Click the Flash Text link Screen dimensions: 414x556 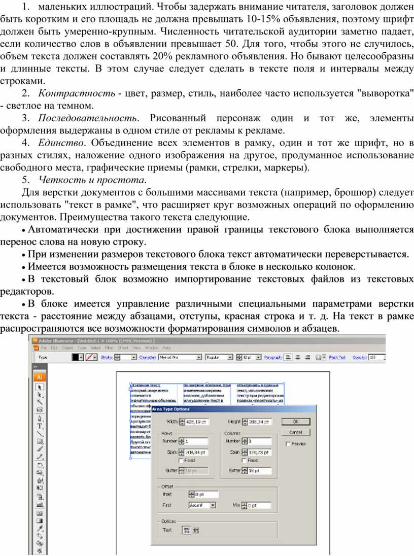pos(337,358)
